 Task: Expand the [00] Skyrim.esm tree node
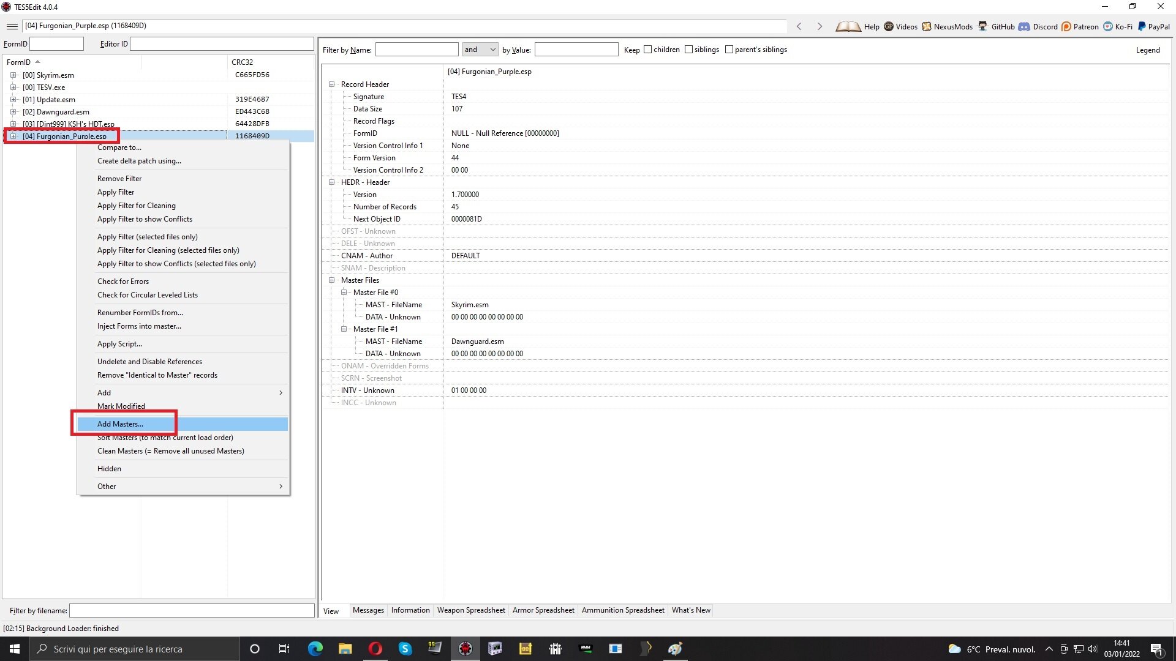(13, 75)
